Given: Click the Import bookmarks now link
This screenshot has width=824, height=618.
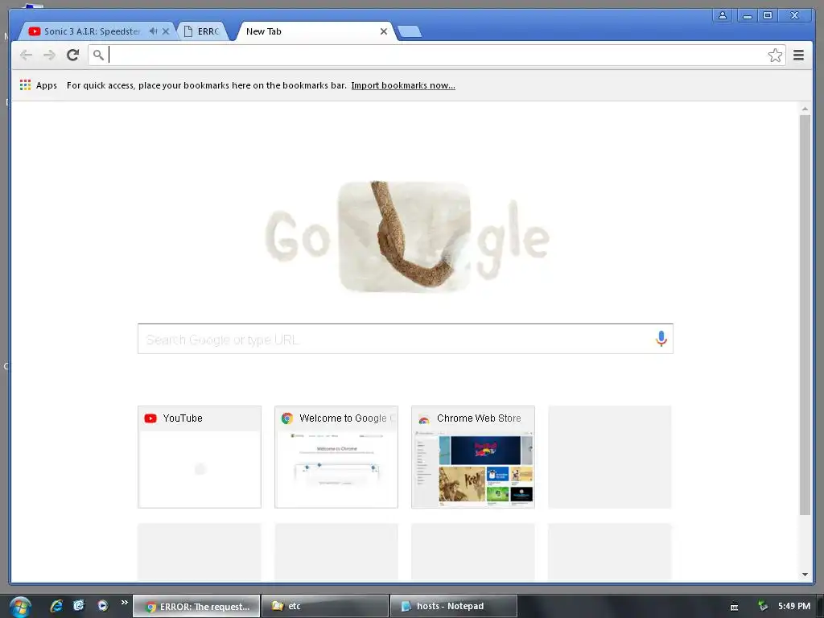Looking at the screenshot, I should [x=403, y=85].
